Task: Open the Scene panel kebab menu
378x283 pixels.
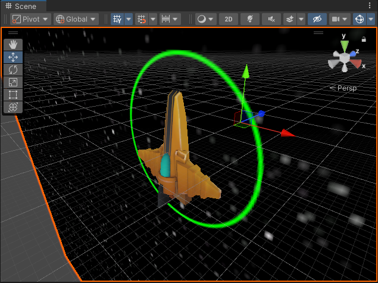Action: (369, 6)
